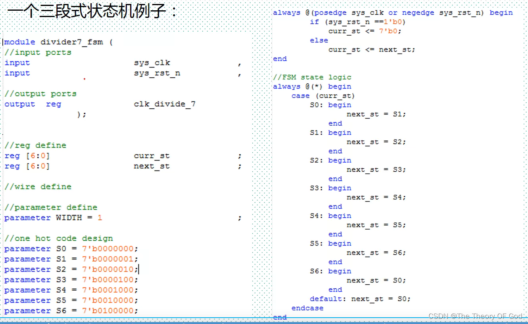Viewport: 528px width, 324px height.
Task: Click the next_st = S6 assignment
Action: (x=376, y=253)
